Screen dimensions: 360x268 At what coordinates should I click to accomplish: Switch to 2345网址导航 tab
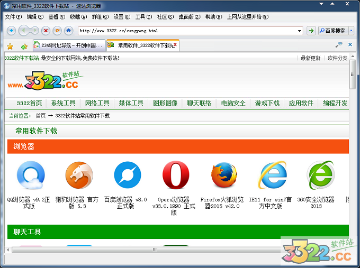coord(69,45)
